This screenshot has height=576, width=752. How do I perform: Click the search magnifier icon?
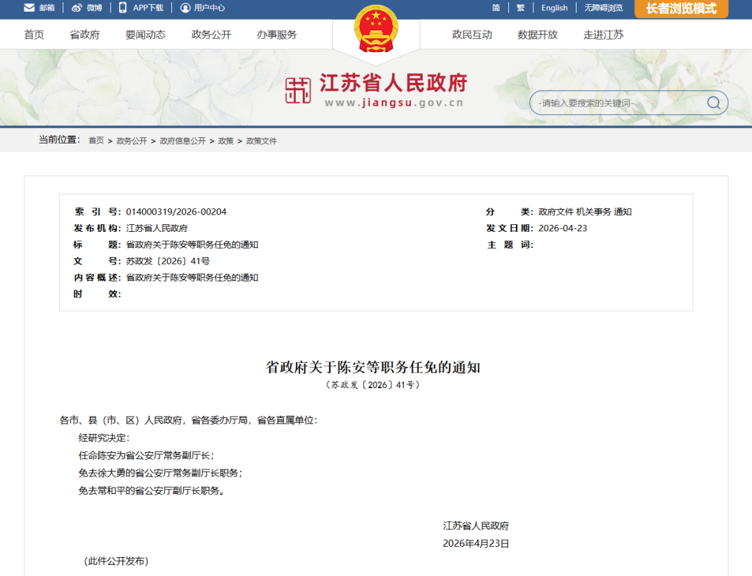[x=714, y=103]
